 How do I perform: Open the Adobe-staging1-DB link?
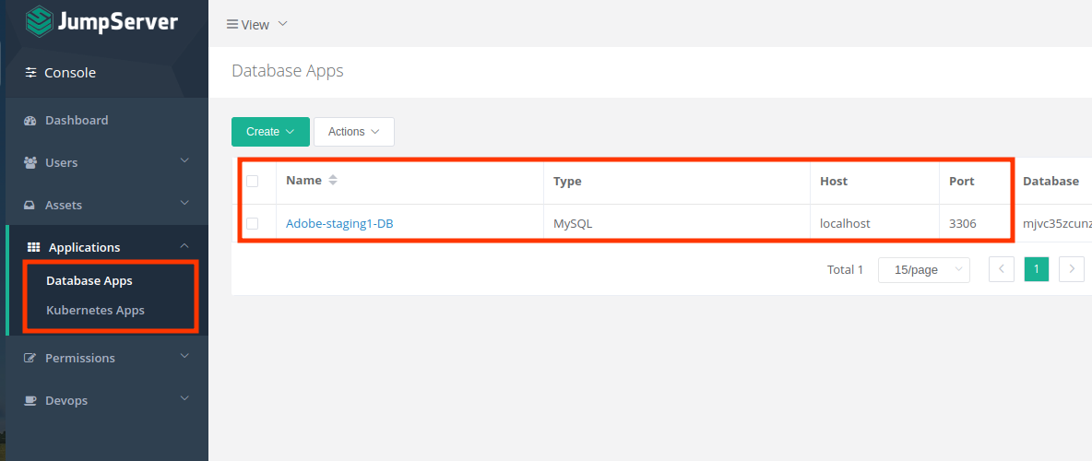pyautogui.click(x=339, y=224)
